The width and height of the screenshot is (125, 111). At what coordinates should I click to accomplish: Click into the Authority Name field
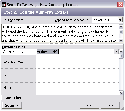(75, 52)
